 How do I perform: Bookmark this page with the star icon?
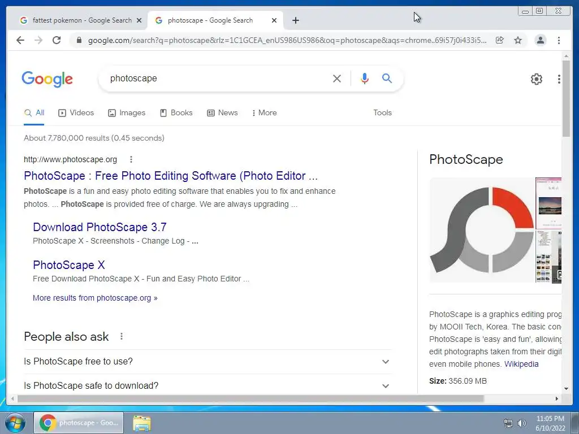(x=518, y=40)
